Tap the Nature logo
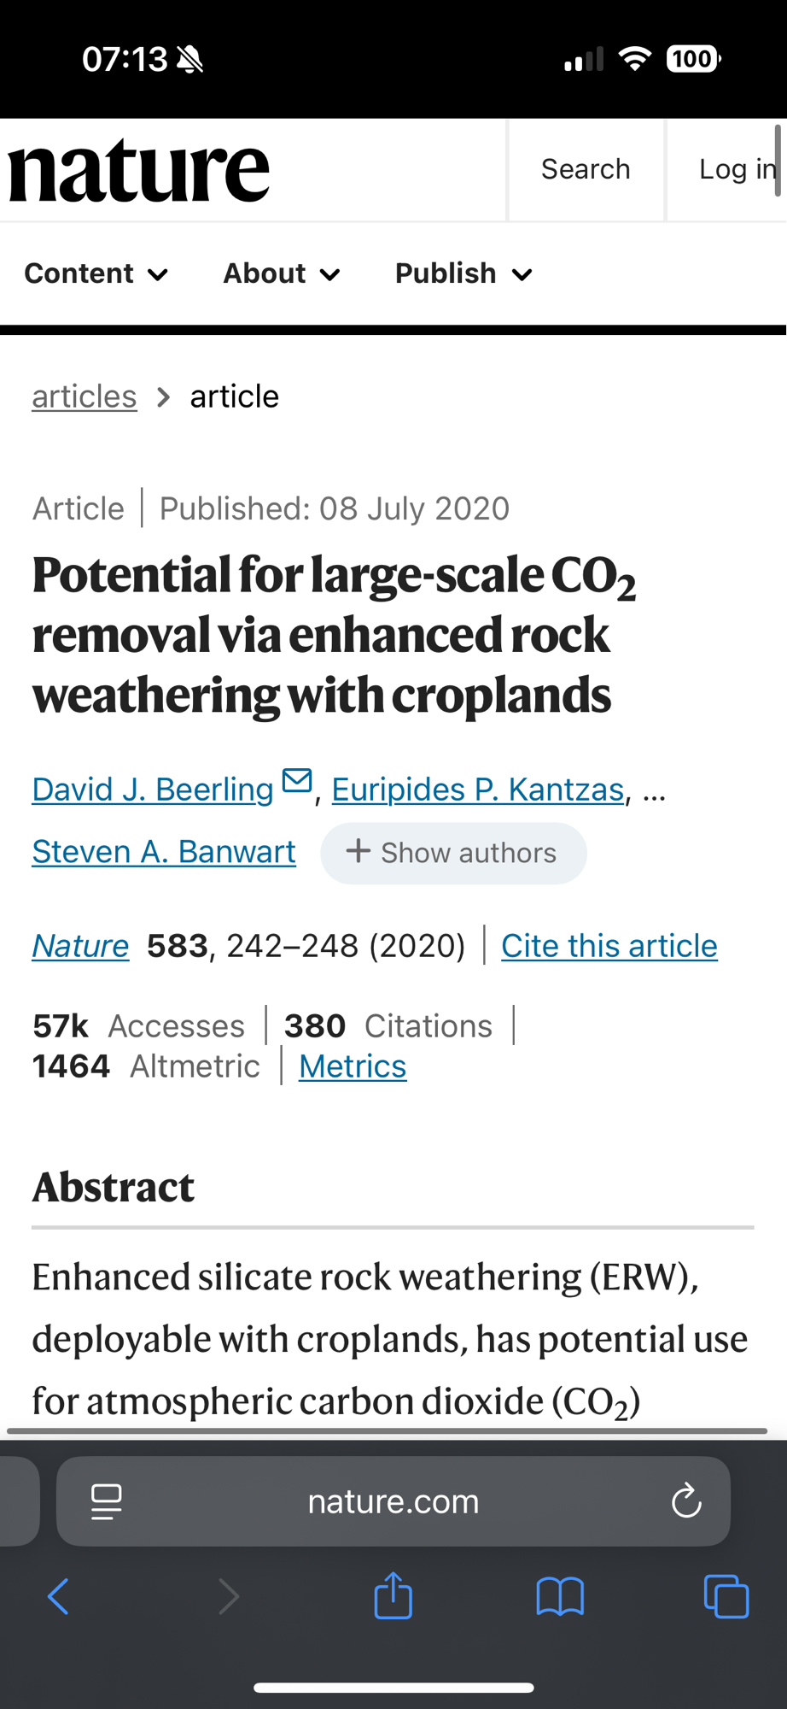787x1709 pixels. click(139, 170)
